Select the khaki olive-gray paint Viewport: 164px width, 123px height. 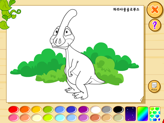pos(118,118)
